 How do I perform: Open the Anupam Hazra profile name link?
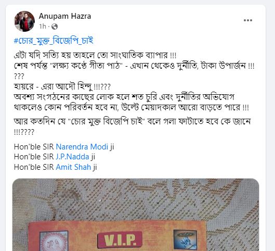click(65, 16)
